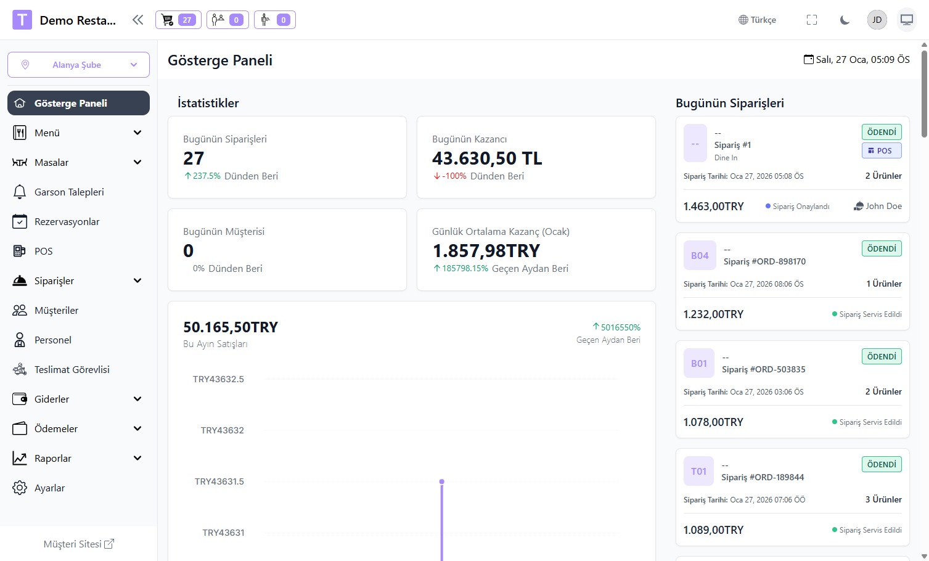929x561 pixels.
Task: Toggle dark mode with moon icon
Action: tap(845, 20)
